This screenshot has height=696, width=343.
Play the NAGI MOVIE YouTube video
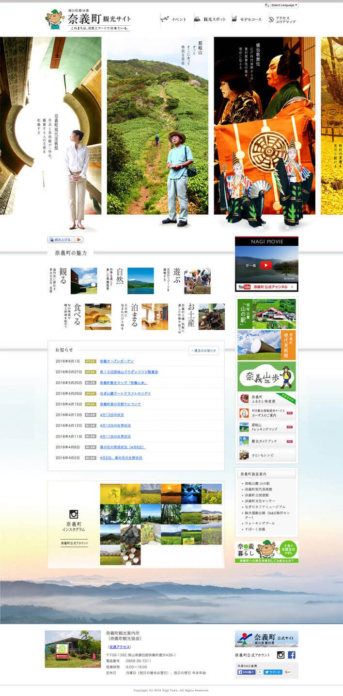click(x=265, y=265)
